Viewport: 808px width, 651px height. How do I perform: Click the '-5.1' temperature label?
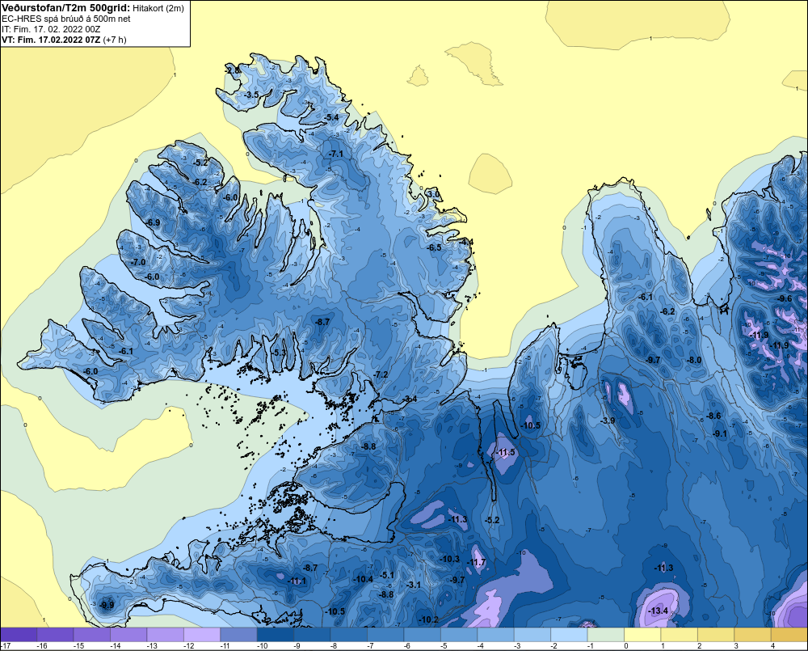(x=387, y=575)
